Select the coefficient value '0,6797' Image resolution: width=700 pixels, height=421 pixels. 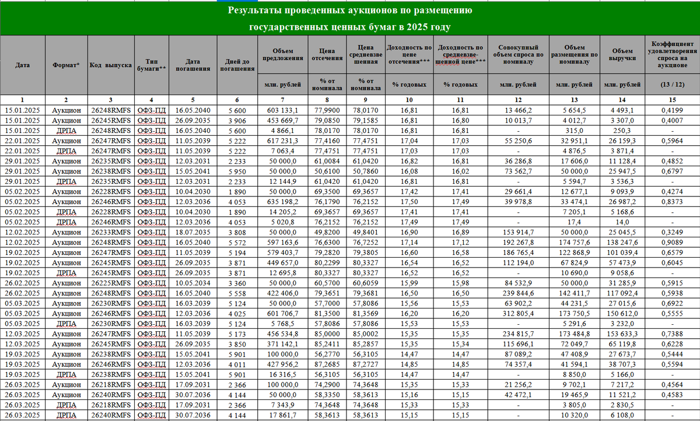pyautogui.click(x=673, y=173)
